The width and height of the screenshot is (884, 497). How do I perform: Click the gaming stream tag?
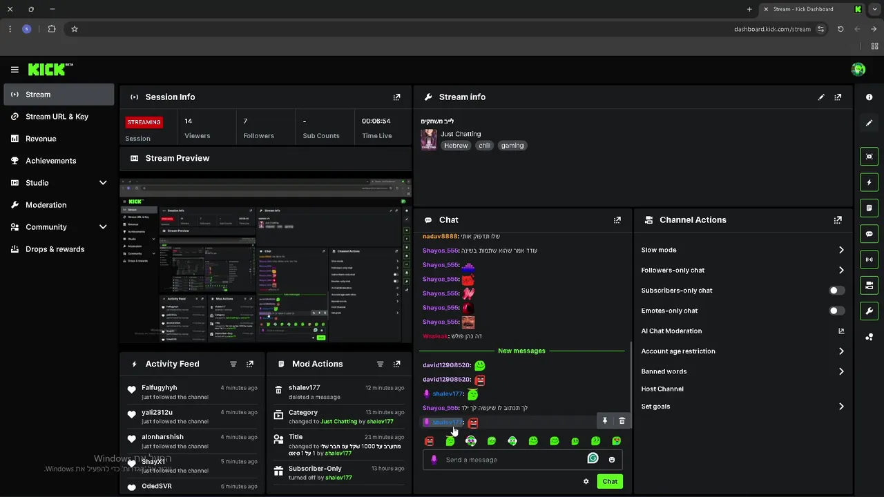click(512, 146)
